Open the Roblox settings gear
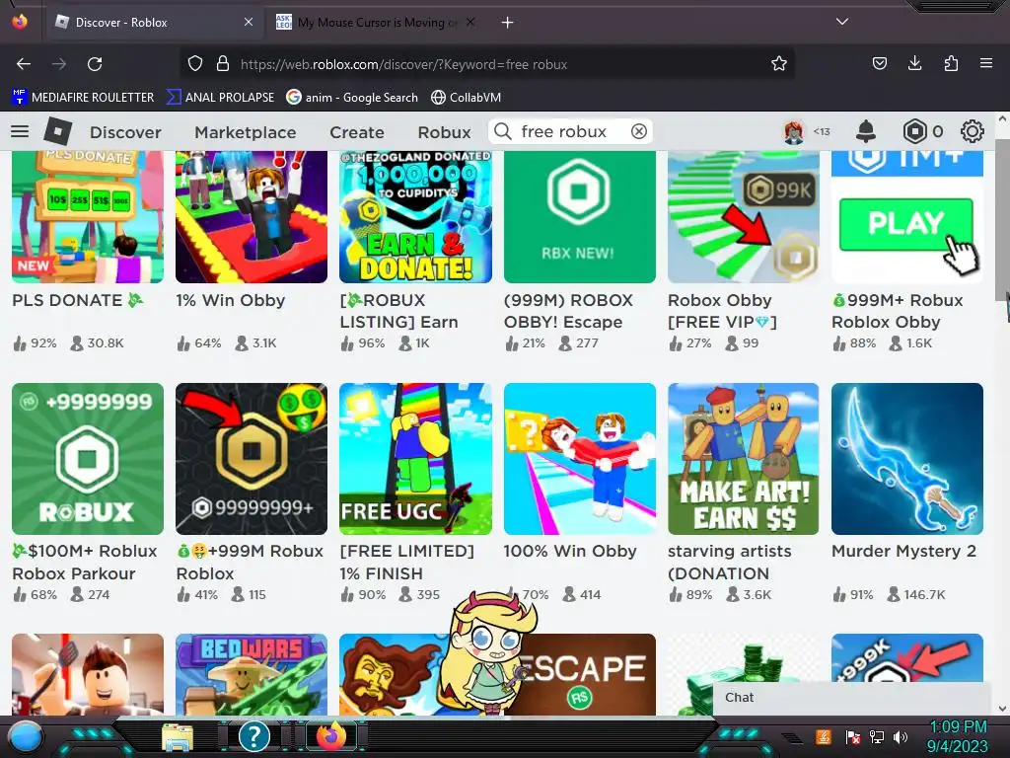 click(x=972, y=131)
